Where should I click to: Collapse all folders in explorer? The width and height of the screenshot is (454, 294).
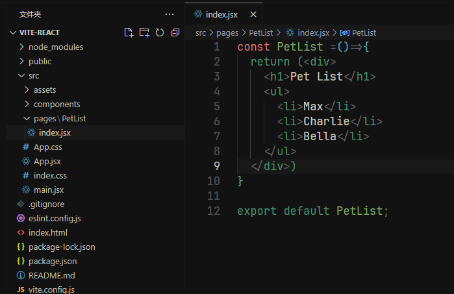(175, 32)
